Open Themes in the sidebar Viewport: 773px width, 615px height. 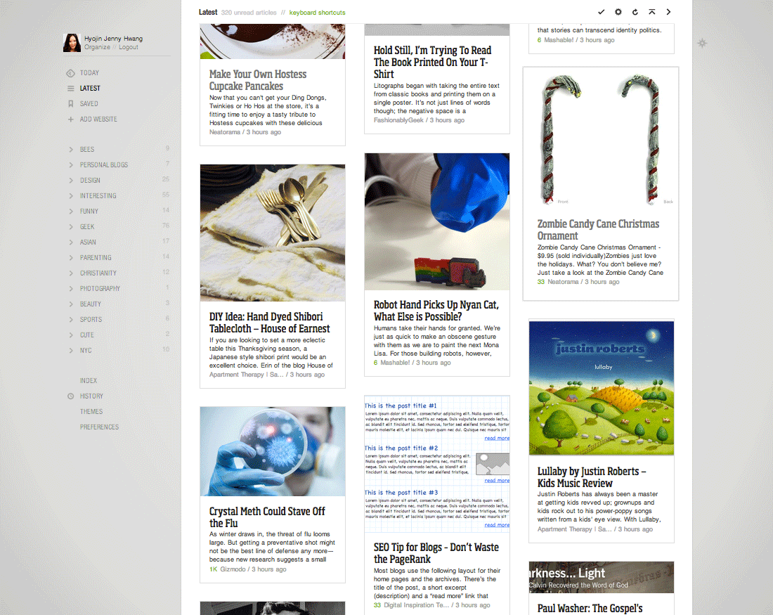click(91, 412)
